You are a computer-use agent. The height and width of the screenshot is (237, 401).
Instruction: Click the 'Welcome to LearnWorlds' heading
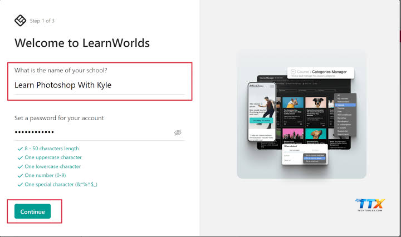click(82, 43)
